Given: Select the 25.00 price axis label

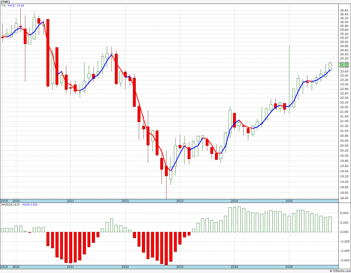Looking at the screenshot, I should pyautogui.click(x=344, y=42).
